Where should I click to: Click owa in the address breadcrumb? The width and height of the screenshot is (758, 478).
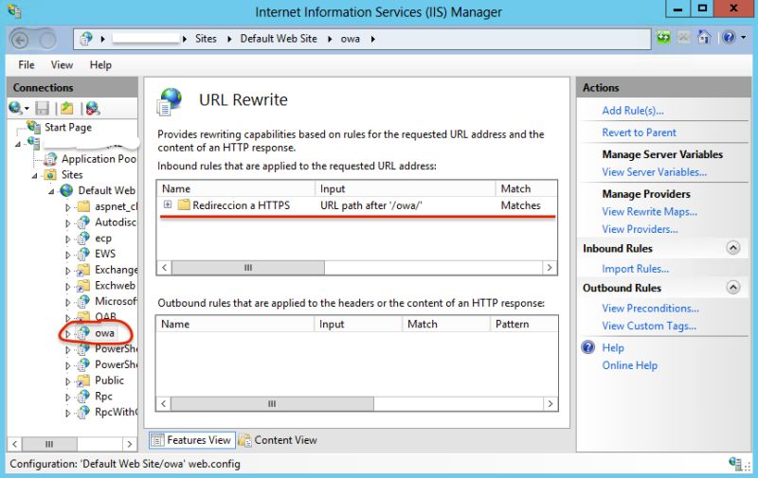click(350, 39)
